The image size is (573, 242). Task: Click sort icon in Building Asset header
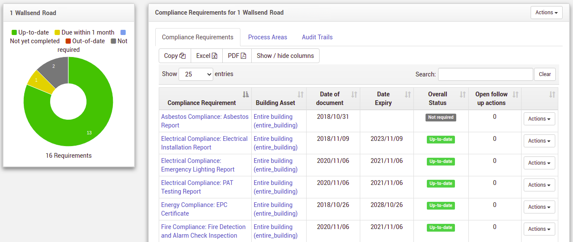coord(301,94)
